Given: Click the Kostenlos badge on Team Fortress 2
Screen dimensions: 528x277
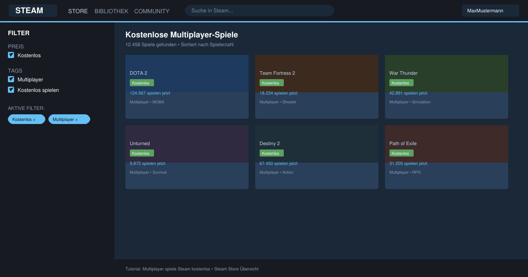Looking at the screenshot, I should (x=271, y=83).
